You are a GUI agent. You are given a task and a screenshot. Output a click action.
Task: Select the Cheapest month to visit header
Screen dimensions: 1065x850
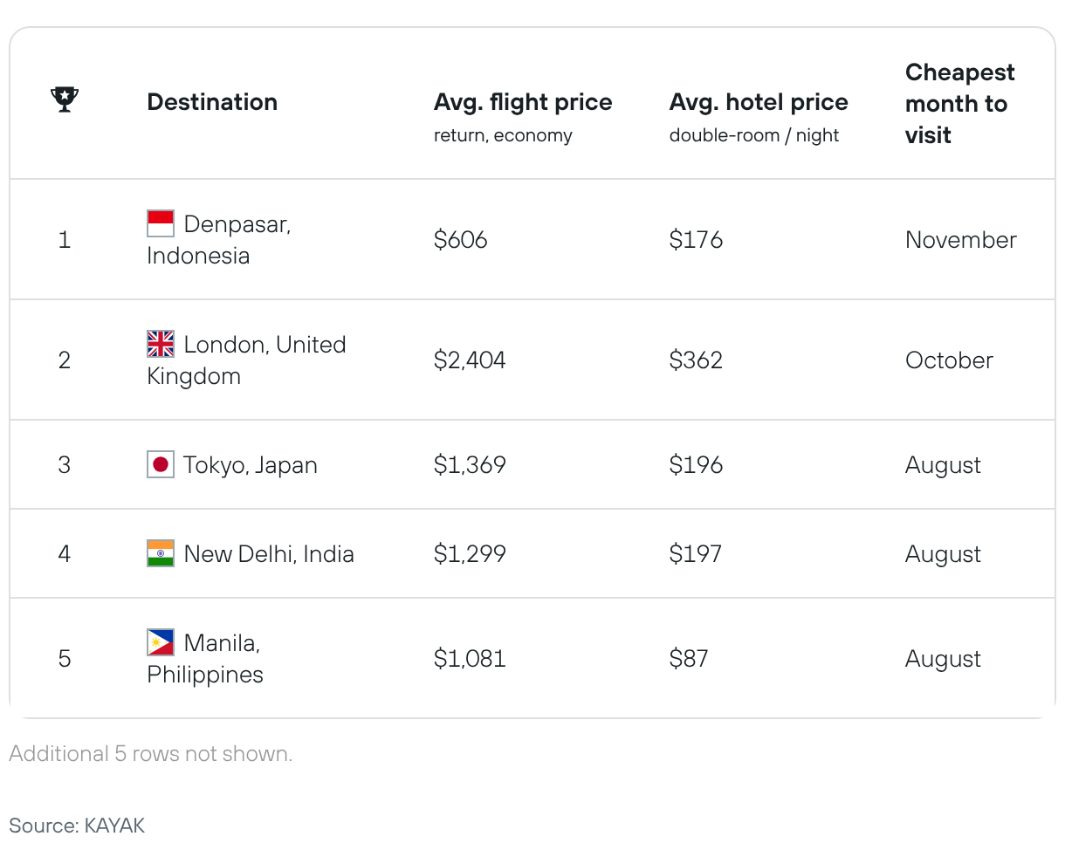tap(960, 104)
